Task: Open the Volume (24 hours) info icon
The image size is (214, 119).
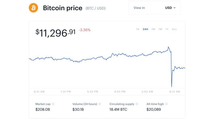Action: [100, 104]
